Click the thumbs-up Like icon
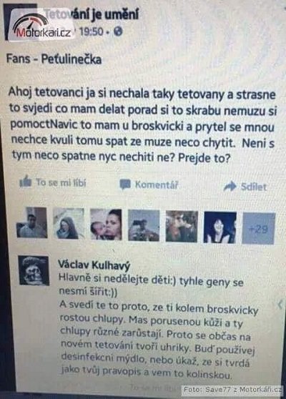This screenshot has width=286, height=399. coord(26,182)
